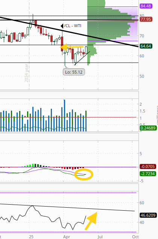Viewport: 158px width, 239px height.
Task: Click the green 64.64 last price tag
Action: tap(146, 46)
